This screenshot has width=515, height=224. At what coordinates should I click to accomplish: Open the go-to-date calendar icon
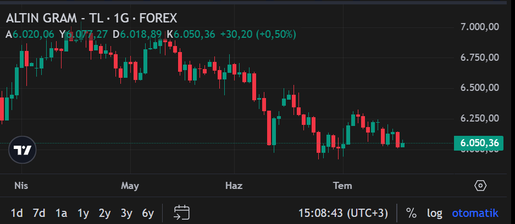[x=181, y=213]
